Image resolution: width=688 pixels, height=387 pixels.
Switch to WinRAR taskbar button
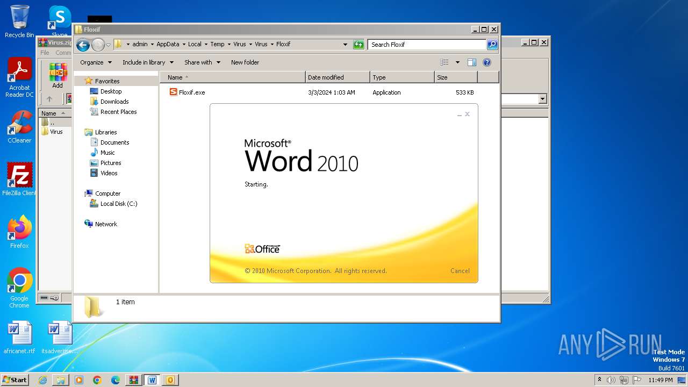[134, 380]
